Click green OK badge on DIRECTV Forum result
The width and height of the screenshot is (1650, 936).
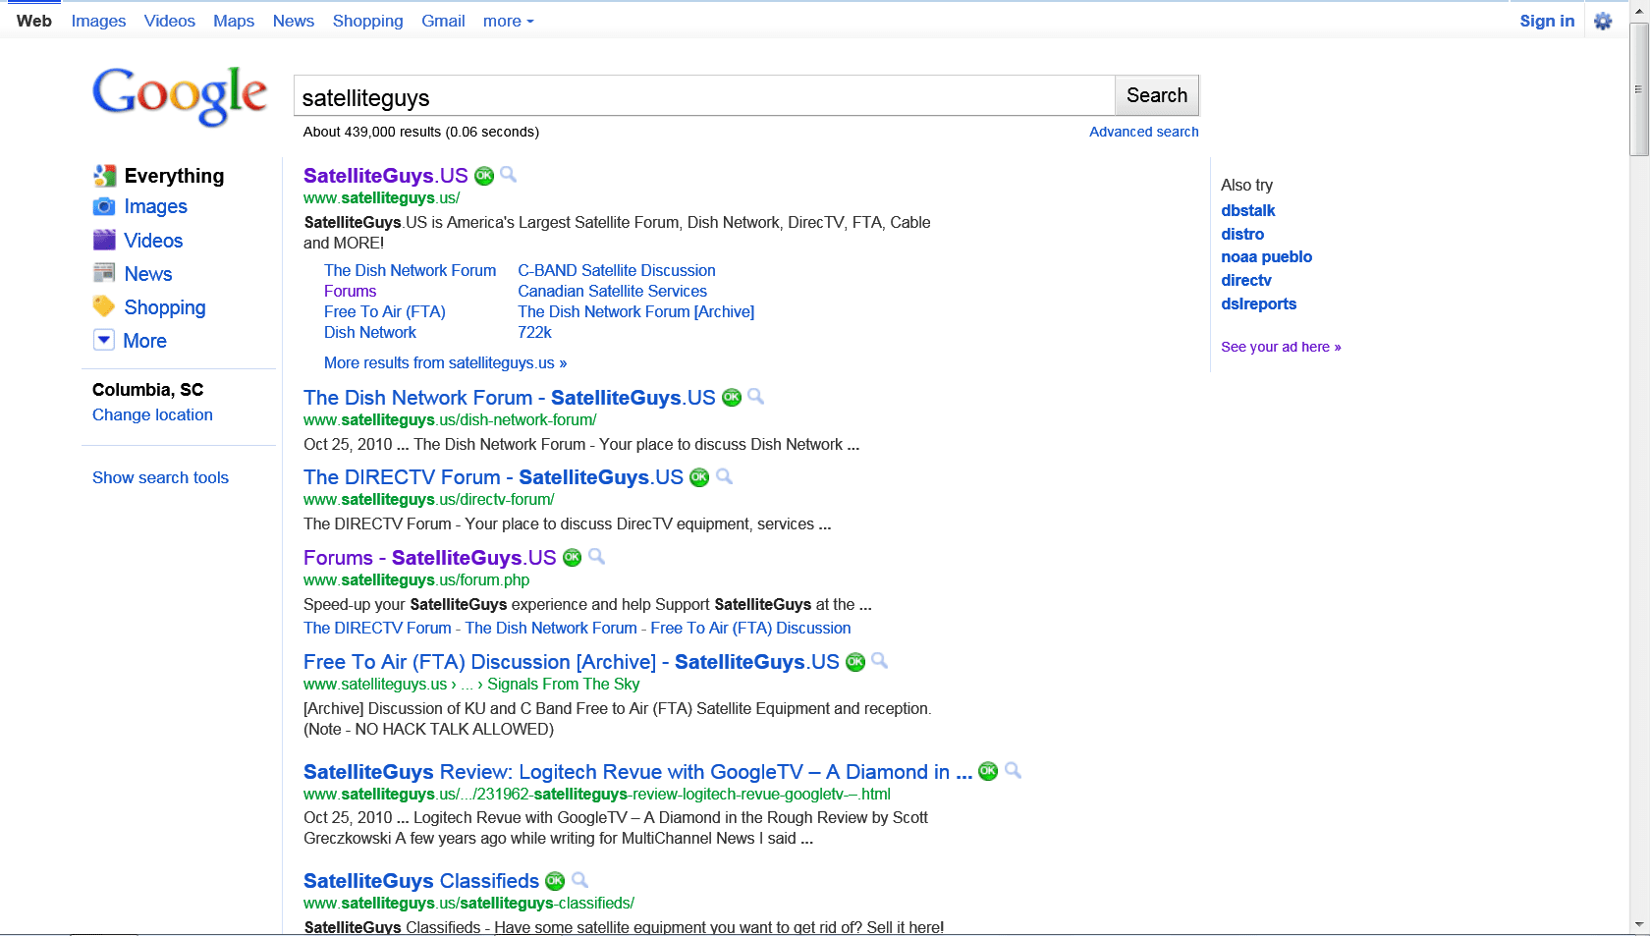(699, 477)
